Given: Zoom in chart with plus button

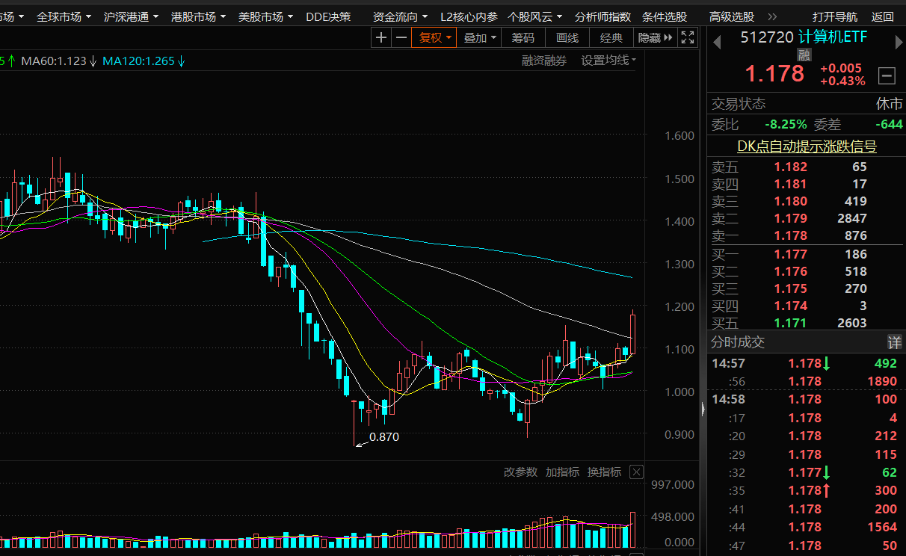Looking at the screenshot, I should pos(381,37).
